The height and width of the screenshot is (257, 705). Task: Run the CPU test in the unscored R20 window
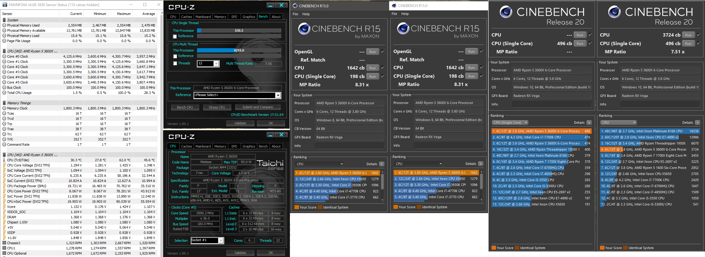point(580,35)
